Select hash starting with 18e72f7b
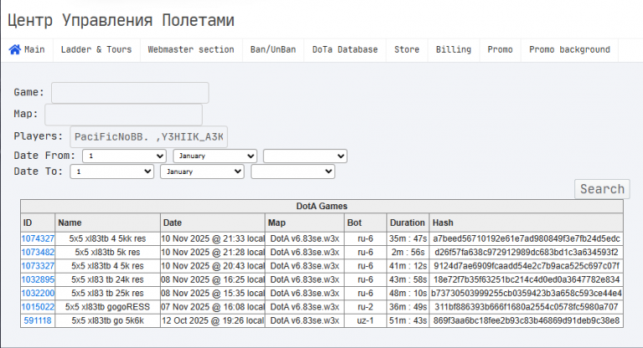643x348 pixels. point(526,279)
